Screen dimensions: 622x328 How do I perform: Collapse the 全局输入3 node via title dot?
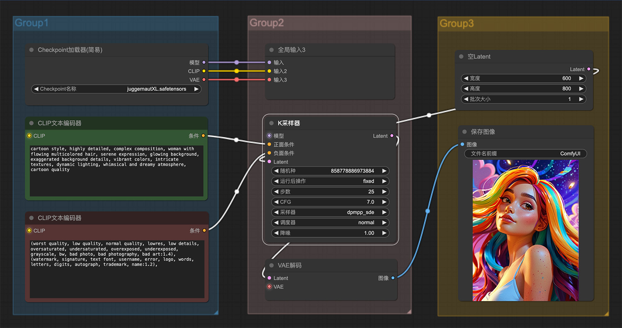tap(272, 50)
